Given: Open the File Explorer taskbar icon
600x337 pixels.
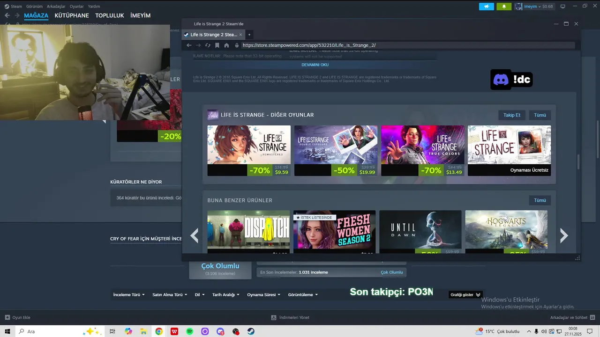Looking at the screenshot, I should [x=143, y=331].
